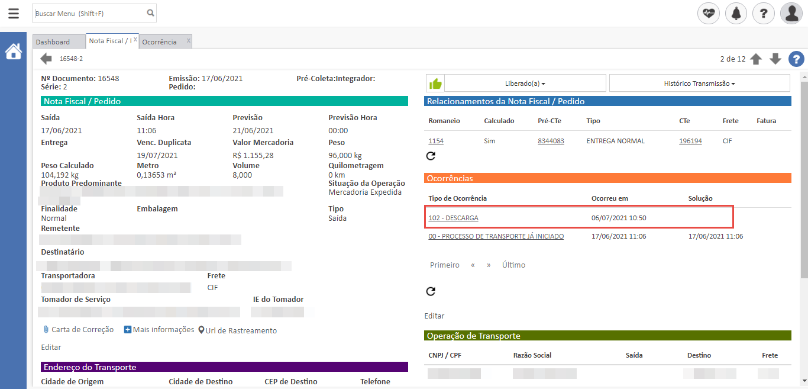Screen dimensions: 808x389
Task: Close the Ocorrência tab
Action: click(188, 41)
